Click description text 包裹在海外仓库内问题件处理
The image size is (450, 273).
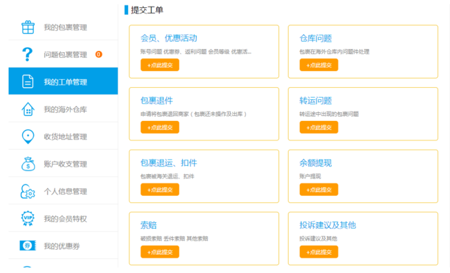tap(334, 52)
